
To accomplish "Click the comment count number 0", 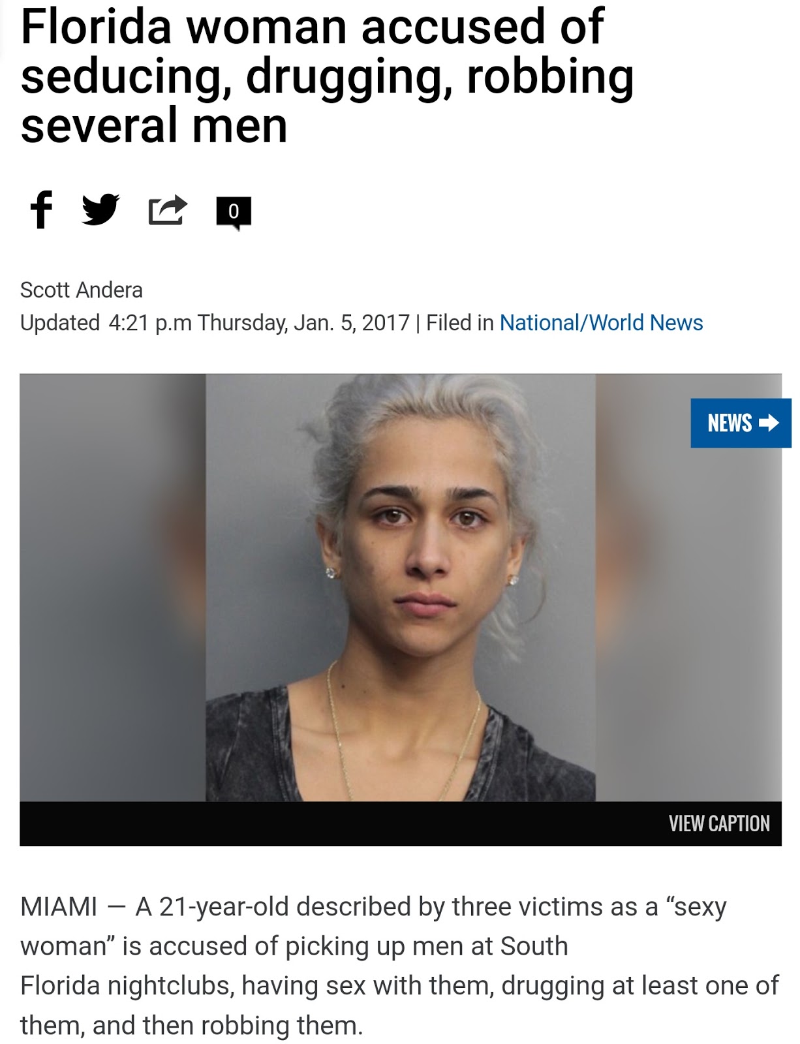I will (x=234, y=211).
